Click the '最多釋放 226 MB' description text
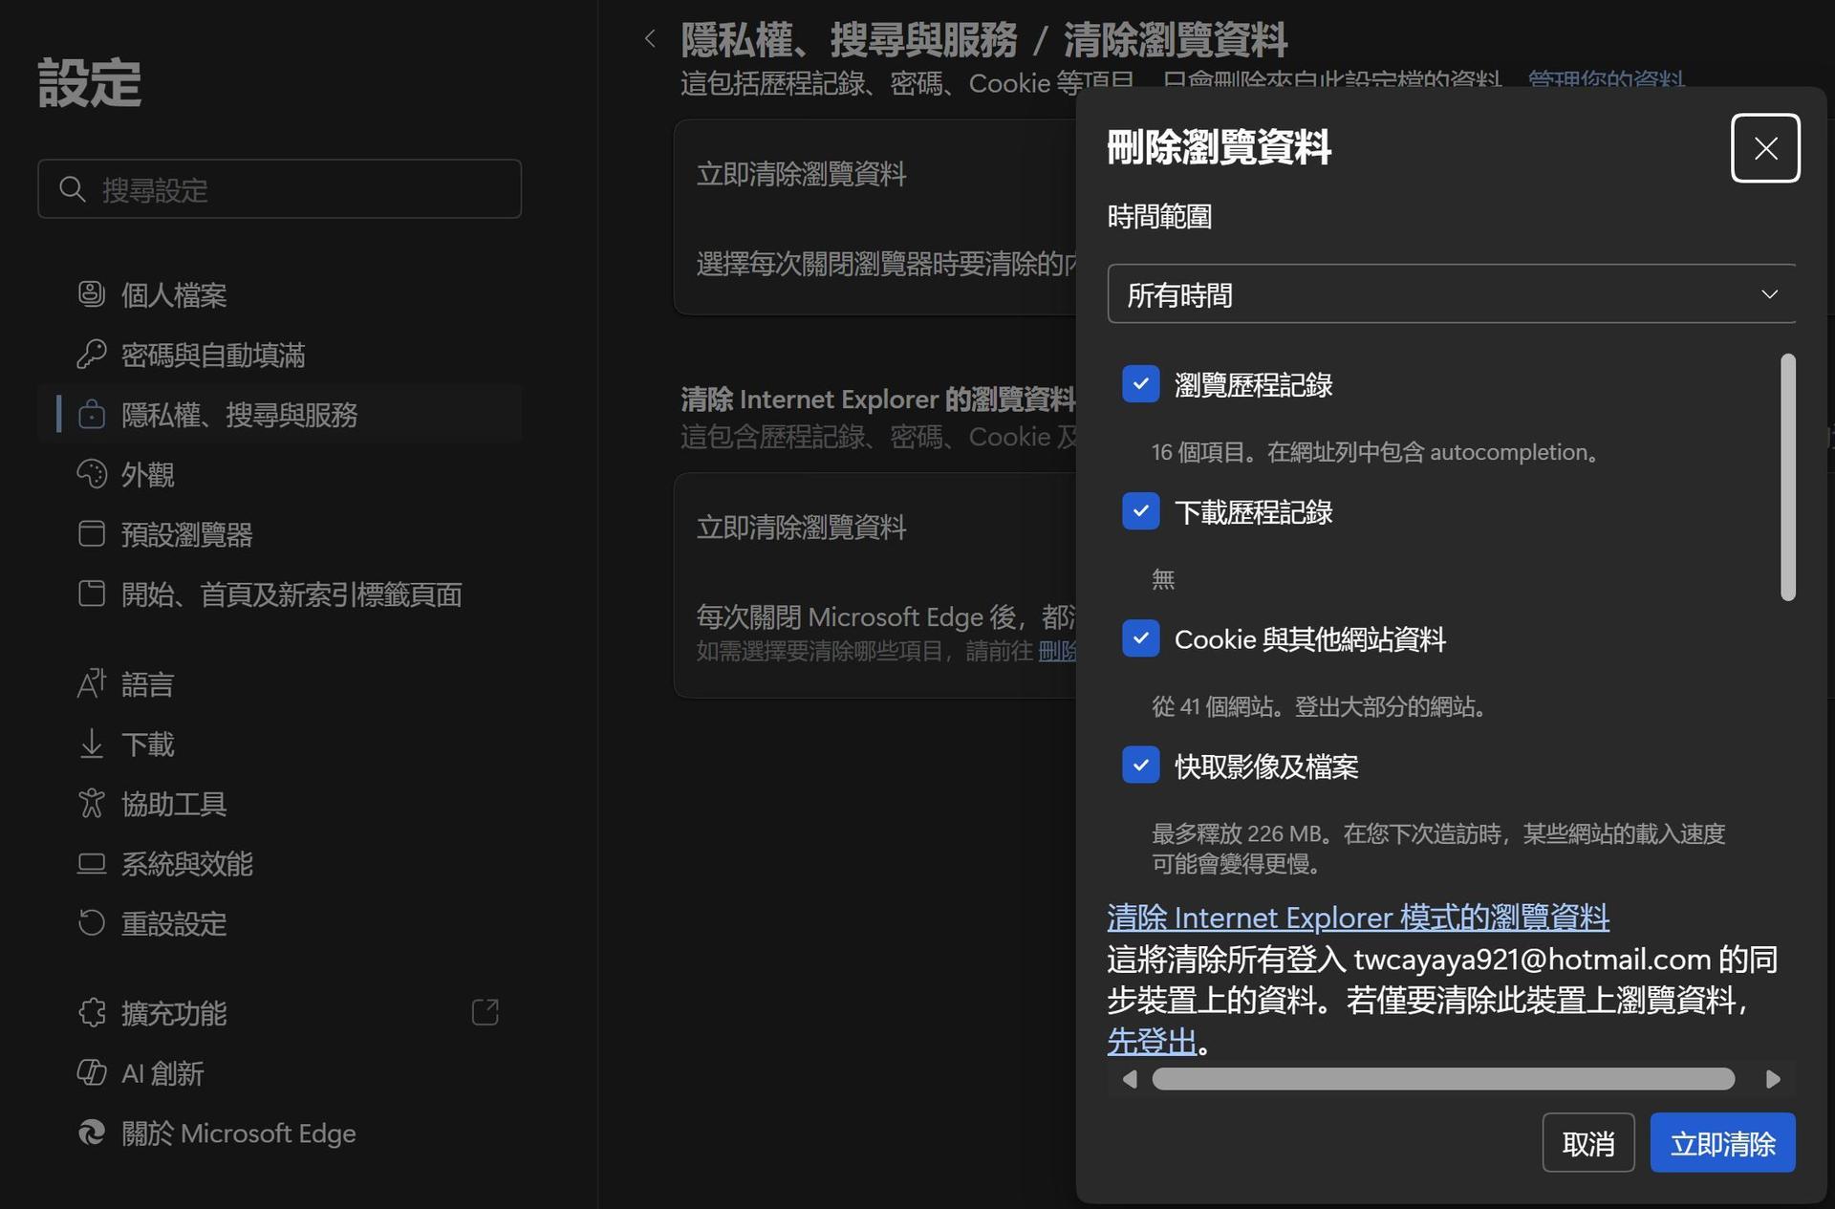This screenshot has width=1835, height=1209. pyautogui.click(x=1438, y=849)
